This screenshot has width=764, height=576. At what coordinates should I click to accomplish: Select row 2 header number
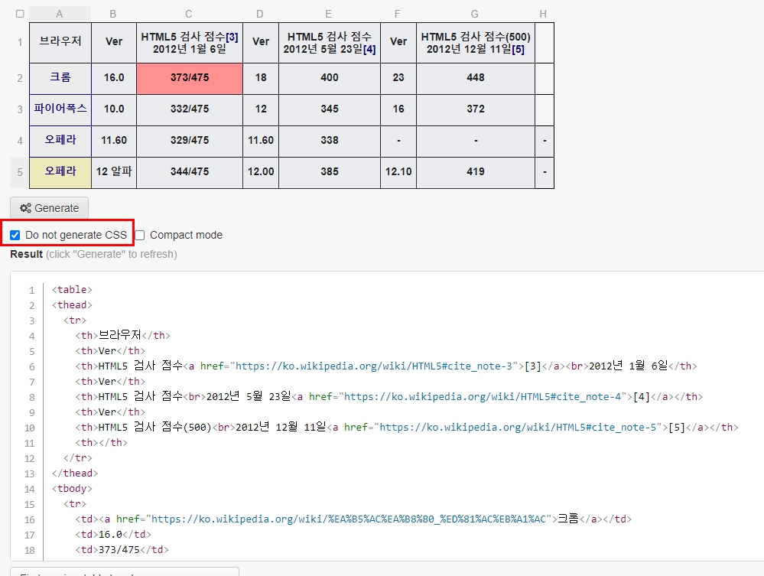point(20,78)
